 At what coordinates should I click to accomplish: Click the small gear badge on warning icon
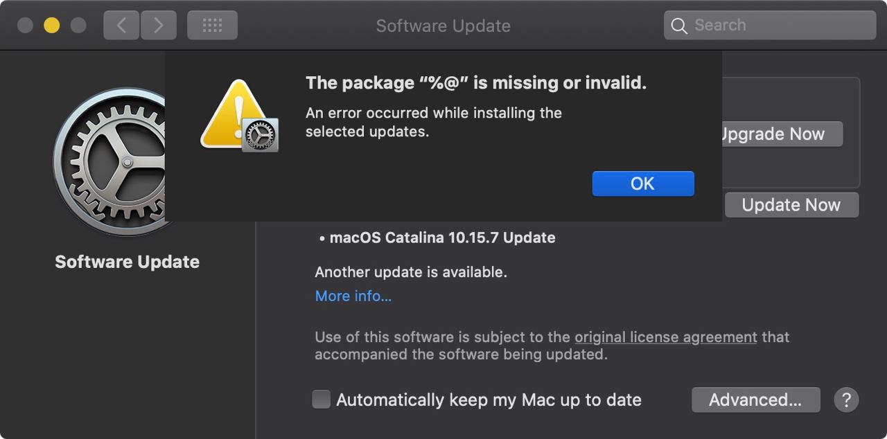[261, 135]
